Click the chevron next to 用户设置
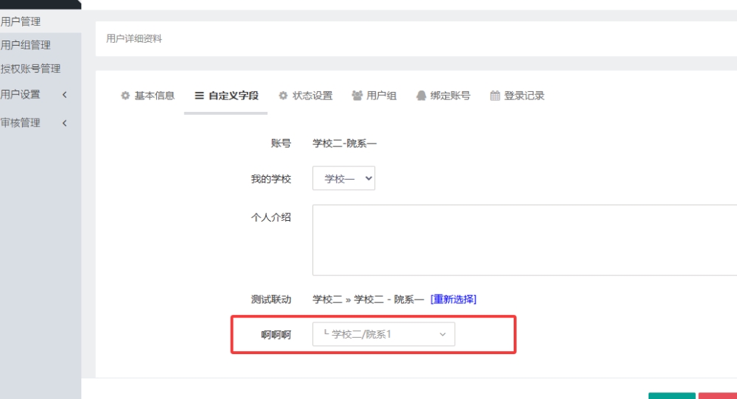 (x=64, y=95)
